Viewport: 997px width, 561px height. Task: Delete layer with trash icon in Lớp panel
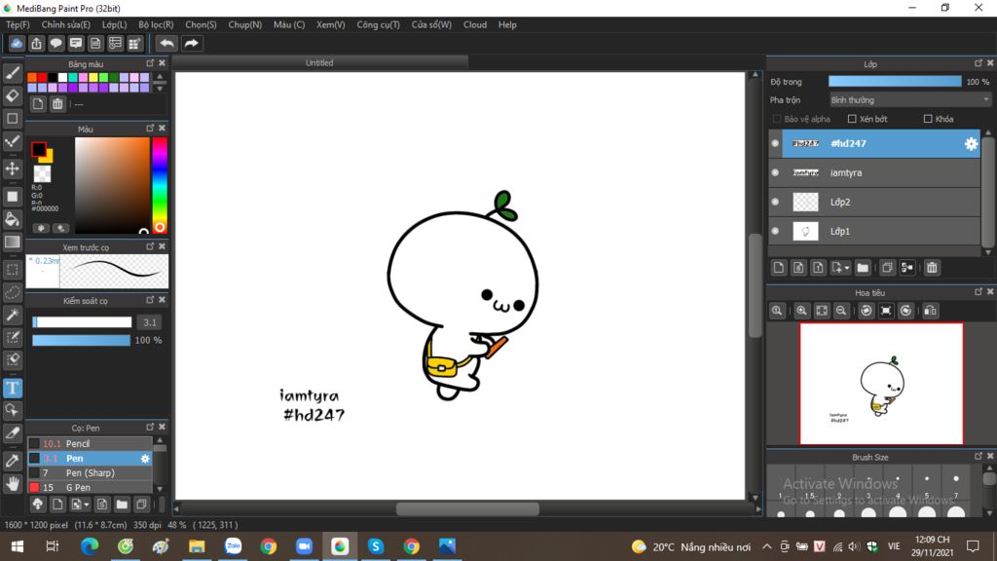tap(932, 268)
